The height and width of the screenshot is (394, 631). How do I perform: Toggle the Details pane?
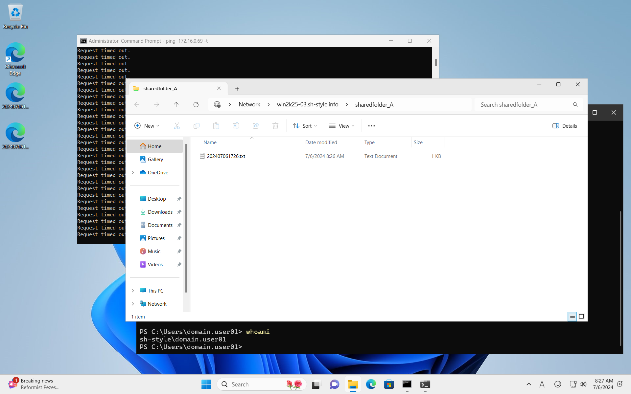(565, 126)
